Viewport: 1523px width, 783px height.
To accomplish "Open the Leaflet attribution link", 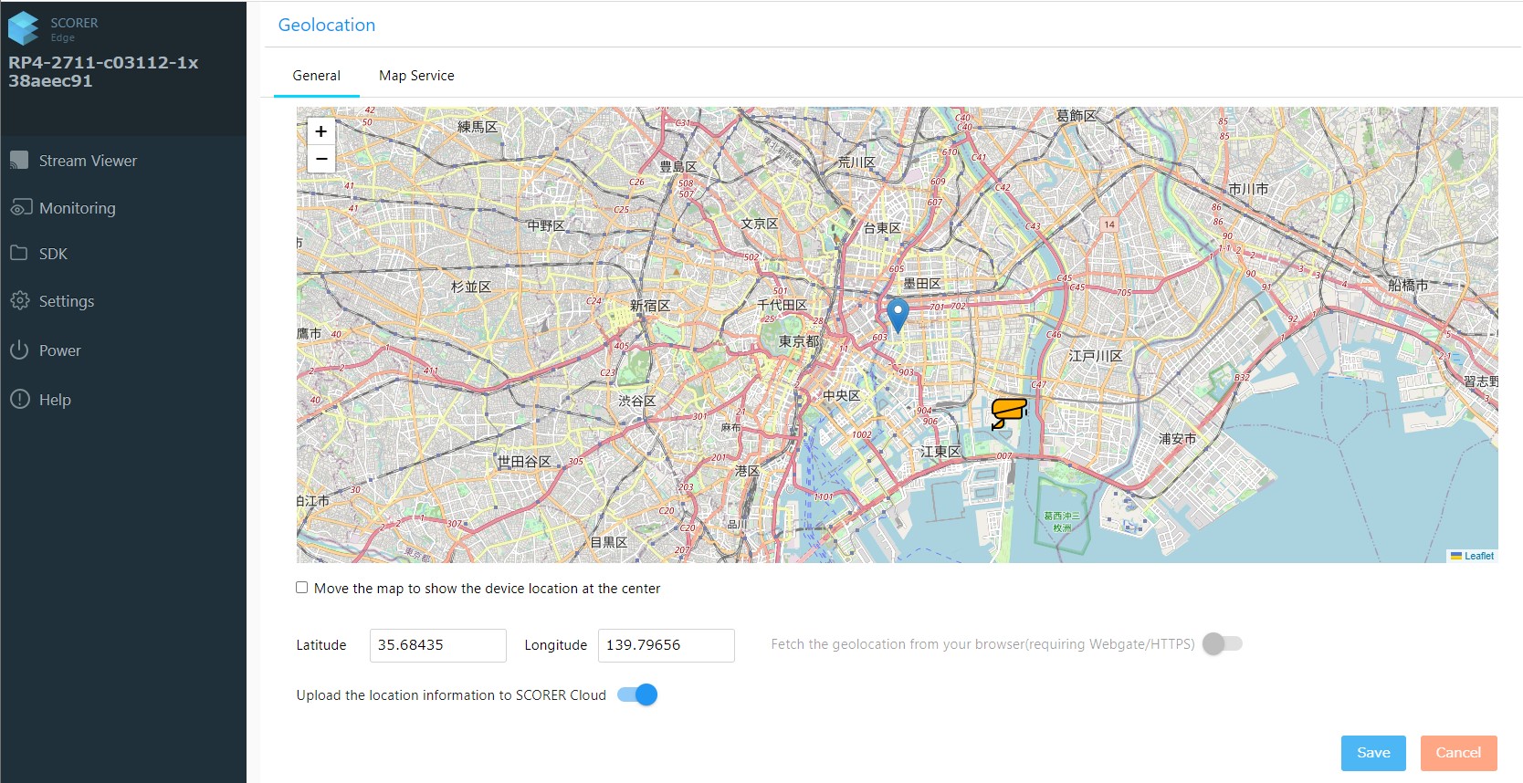I will tap(1478, 556).
